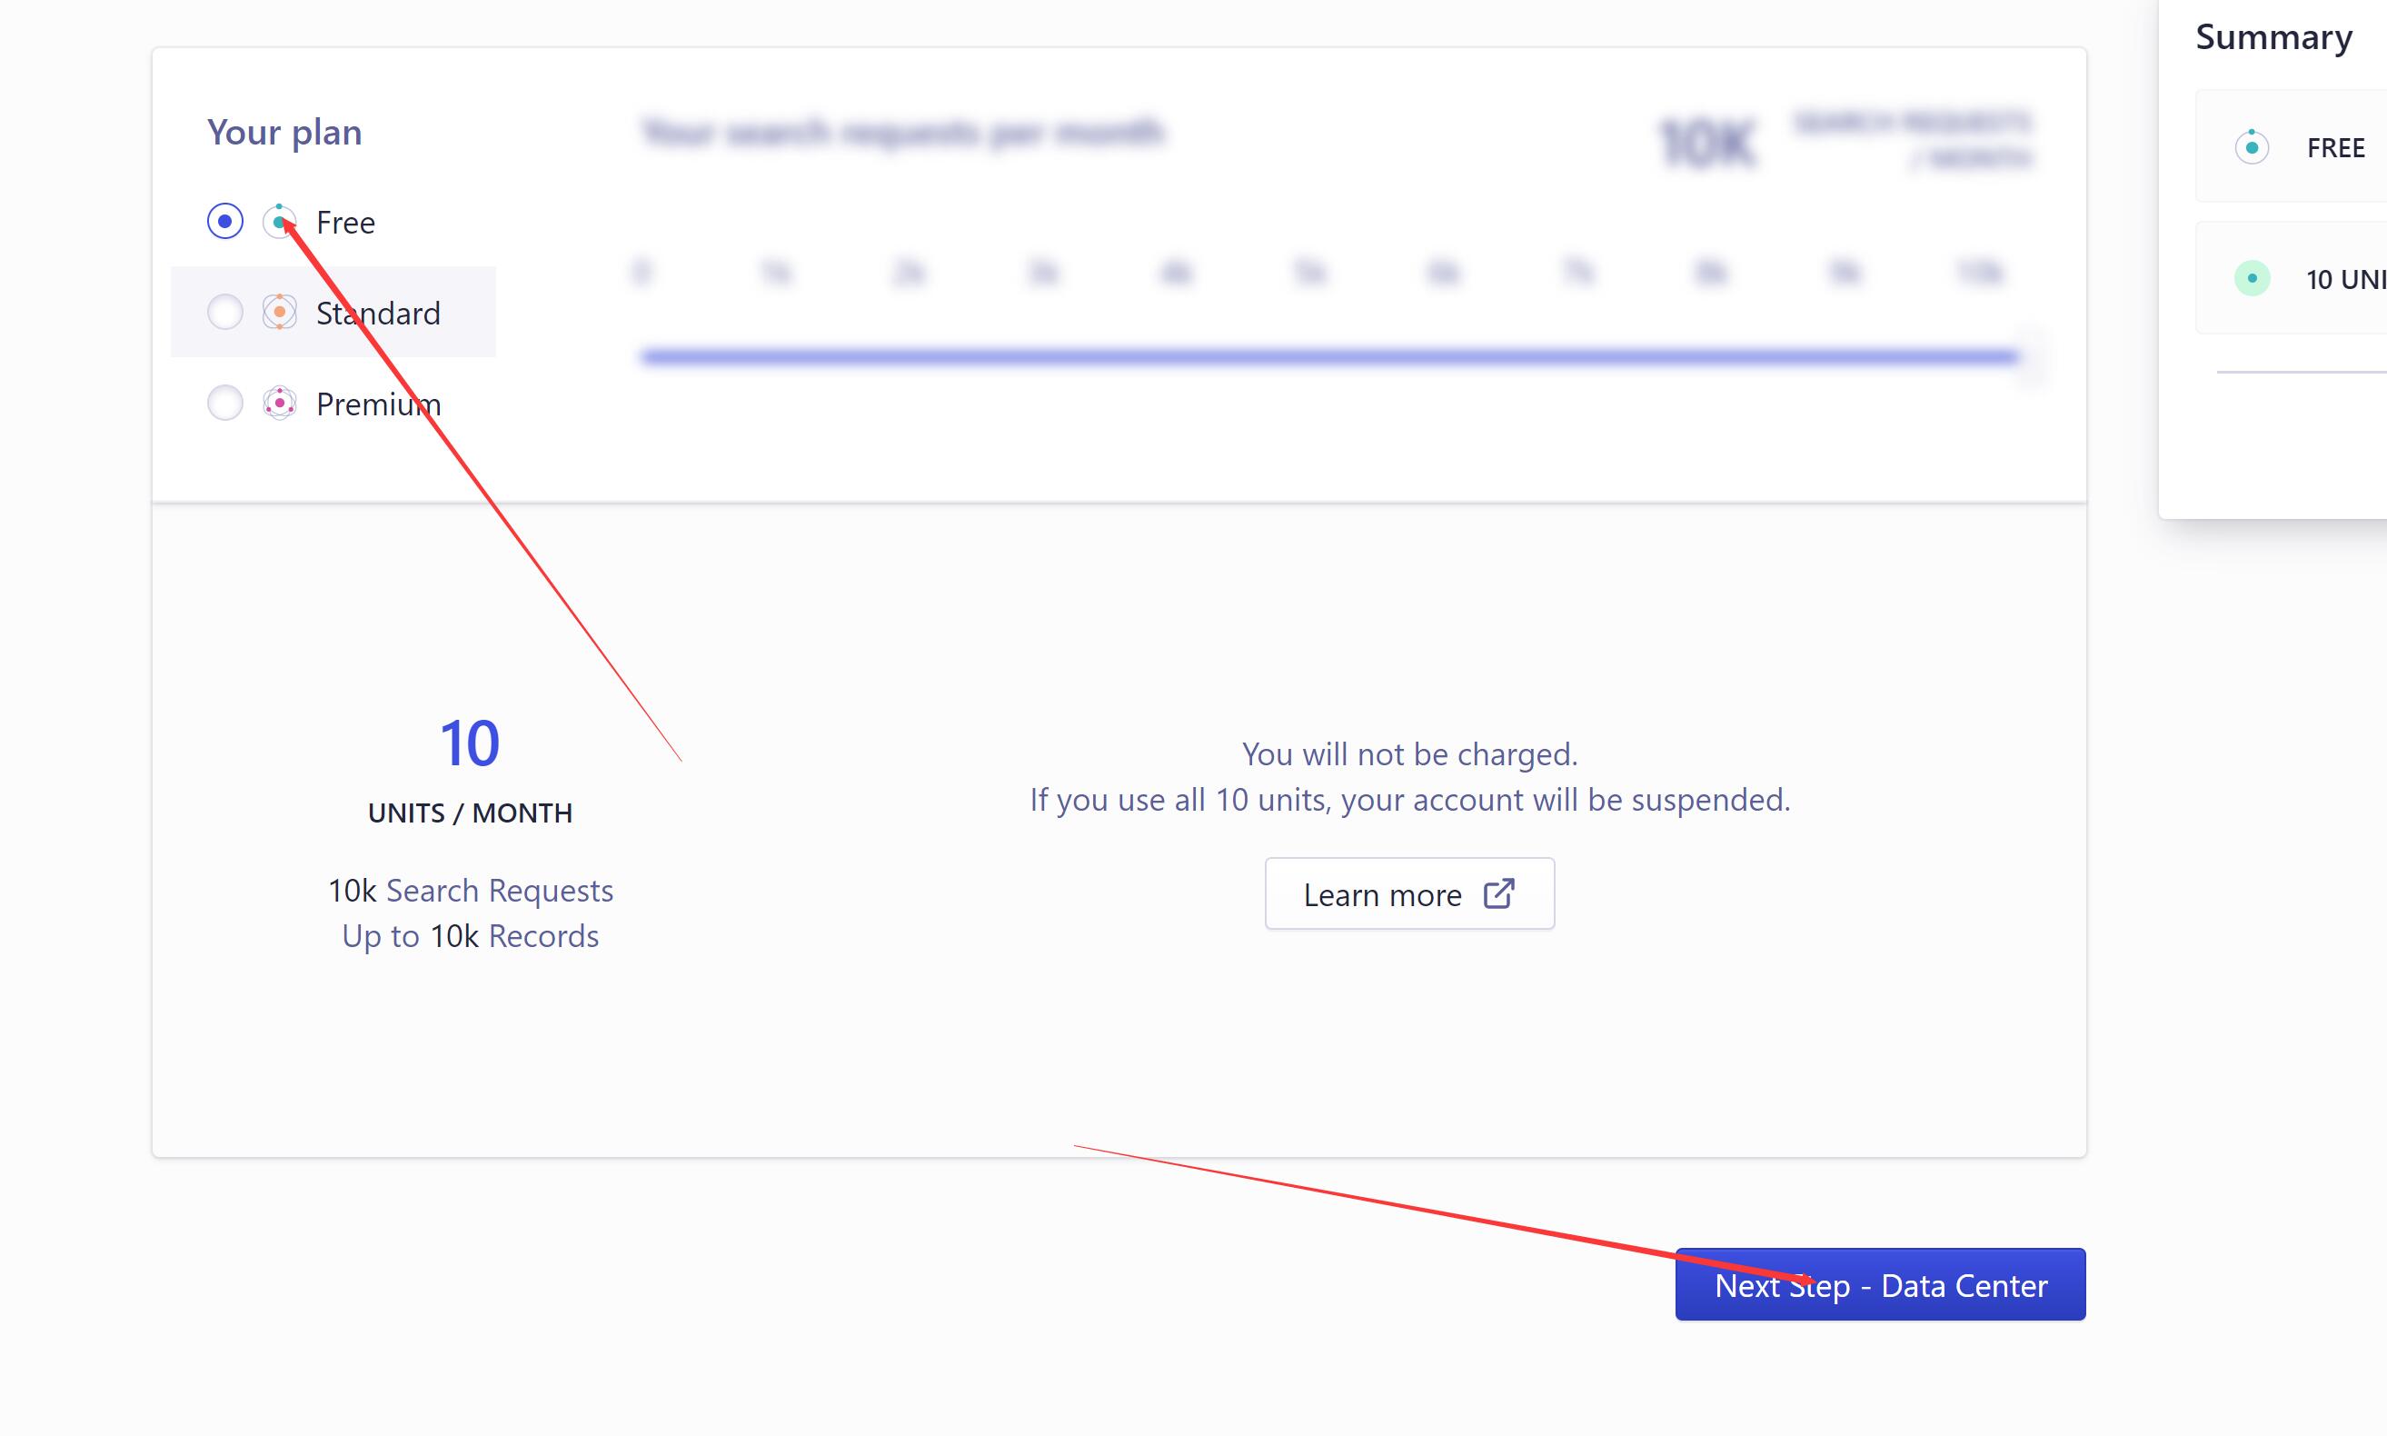The width and height of the screenshot is (2387, 1436).
Task: Choose the Standard plan radio button
Action: tap(225, 313)
